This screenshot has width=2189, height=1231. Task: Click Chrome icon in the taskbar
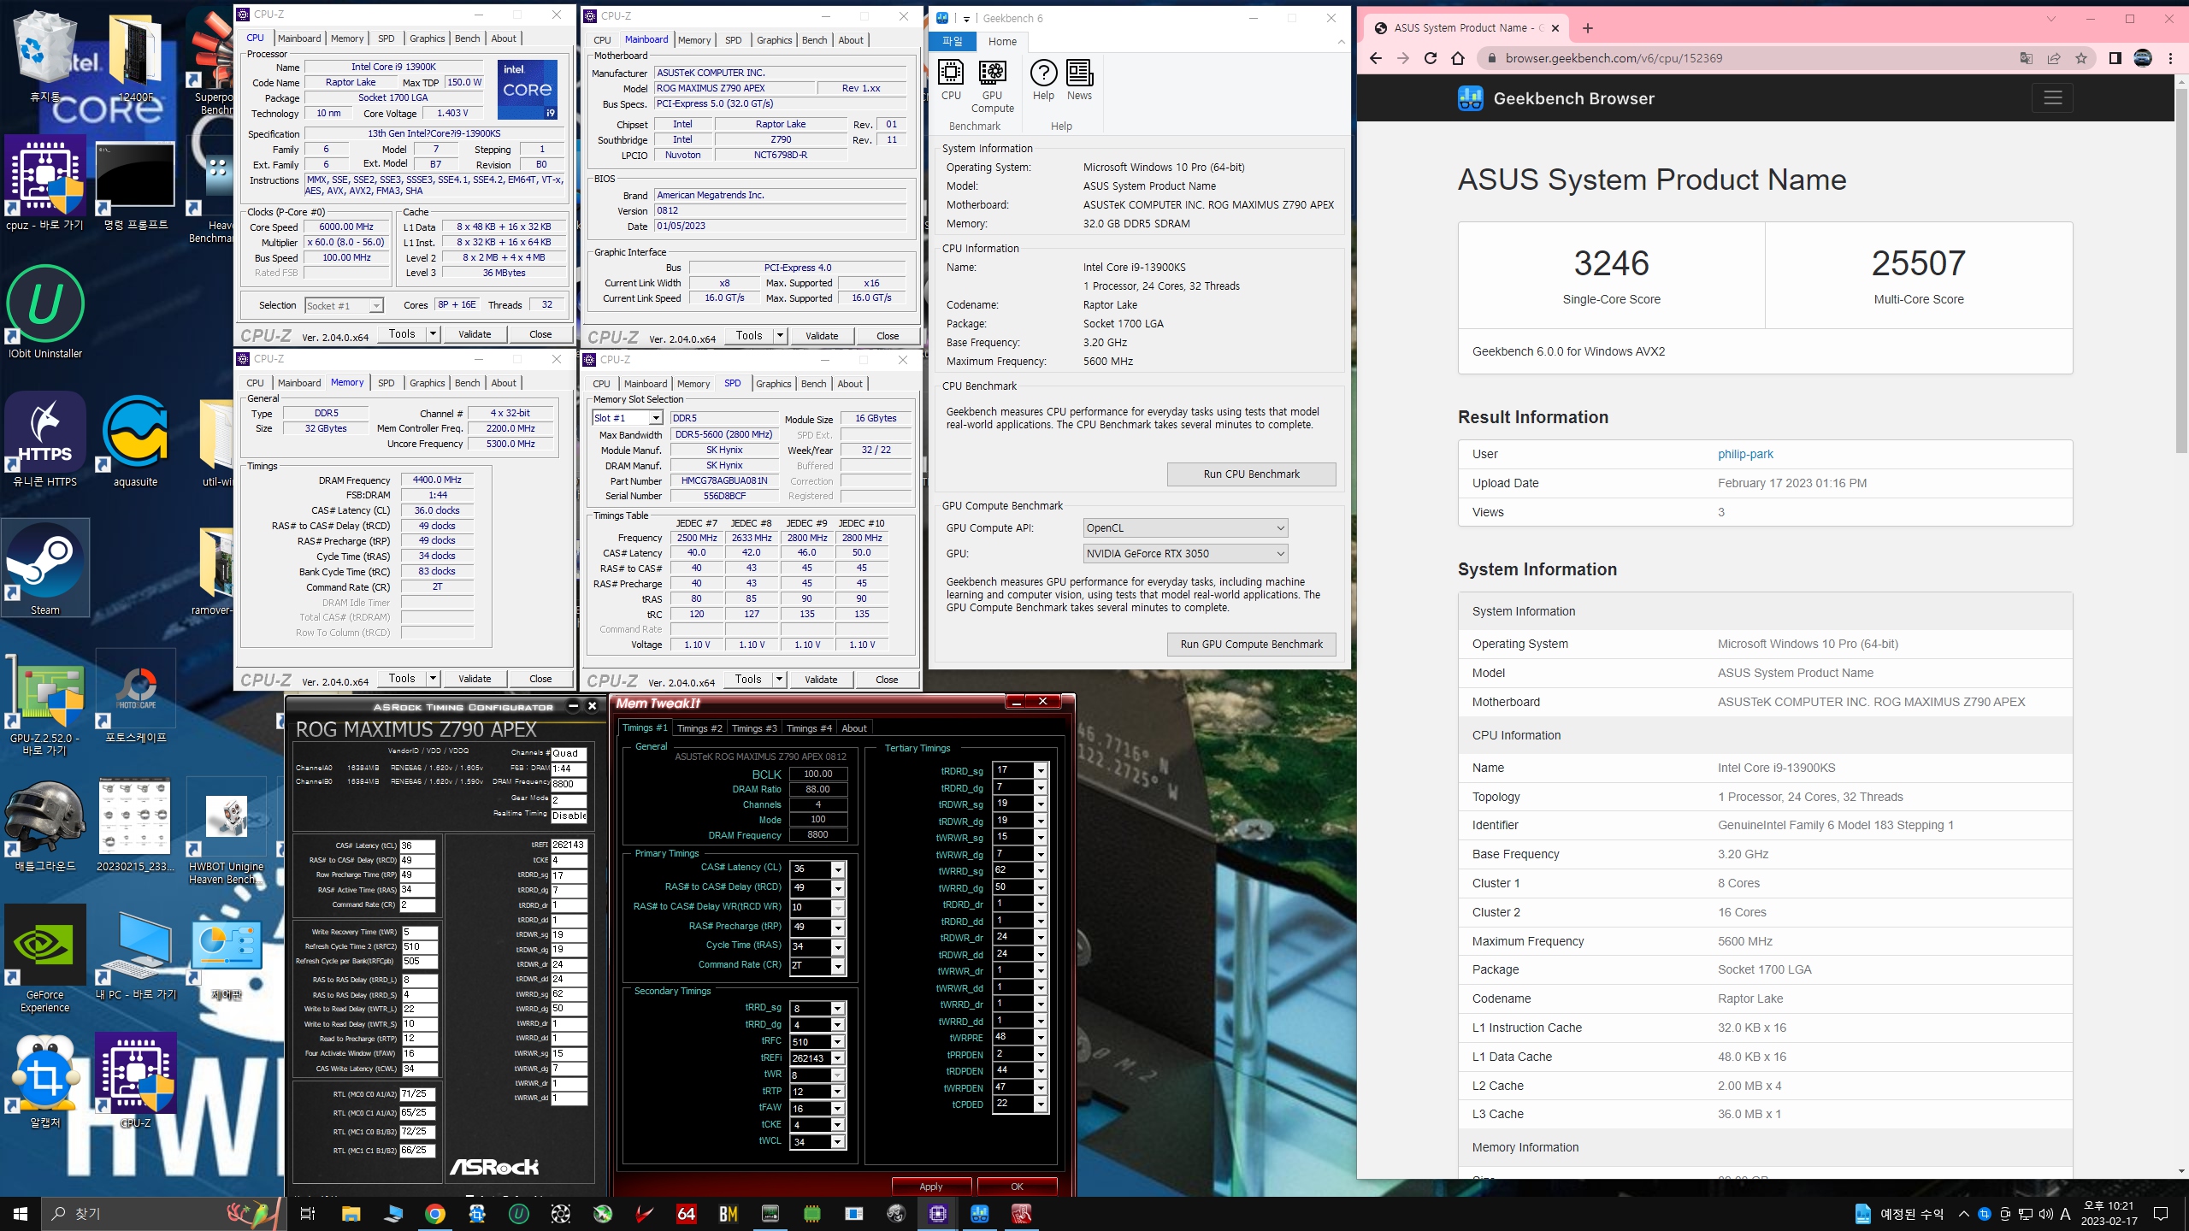pyautogui.click(x=435, y=1214)
